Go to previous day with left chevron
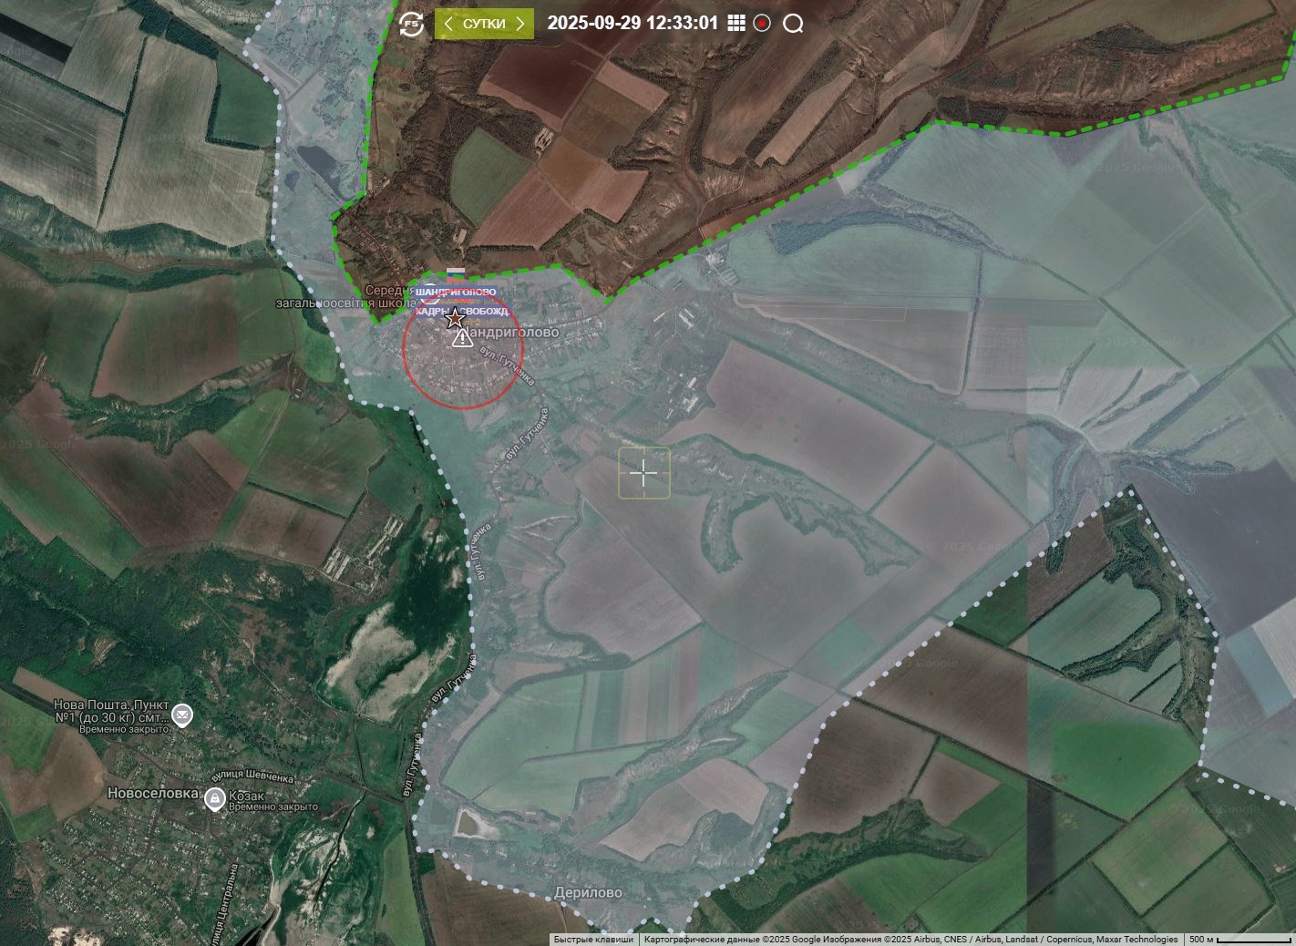The width and height of the screenshot is (1296, 946). [x=447, y=24]
